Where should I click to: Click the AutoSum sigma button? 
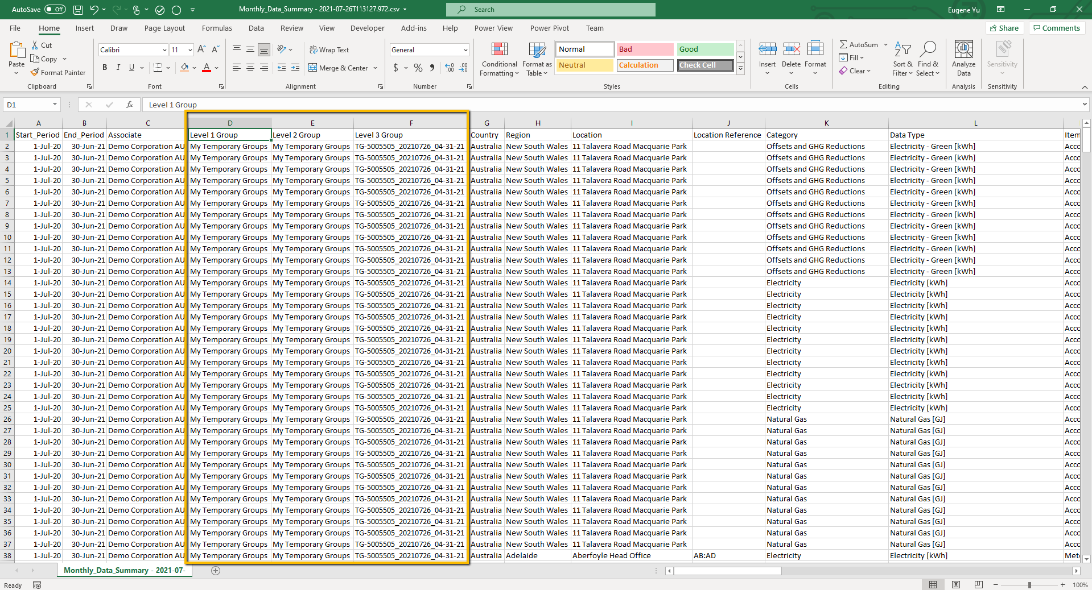click(858, 45)
